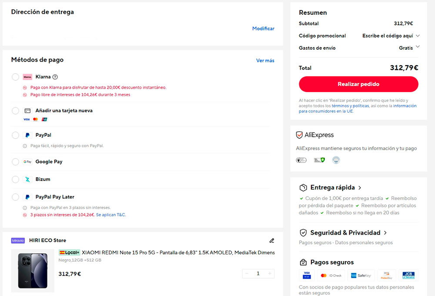Image resolution: width=435 pixels, height=296 pixels.
Task: Click the 'Gratis' shipping cost value
Action: tap(406, 48)
